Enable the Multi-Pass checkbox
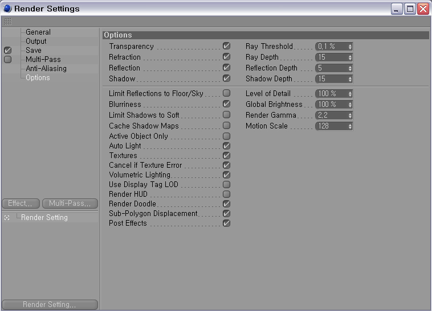The width and height of the screenshot is (432, 311). coord(8,59)
